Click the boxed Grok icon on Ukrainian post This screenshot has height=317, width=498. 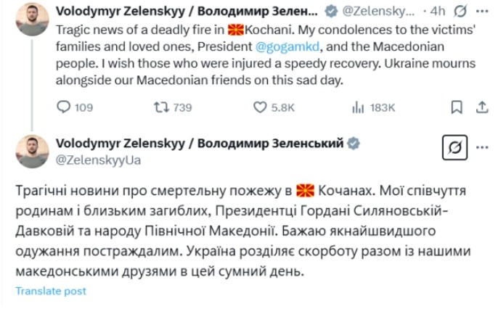click(455, 148)
